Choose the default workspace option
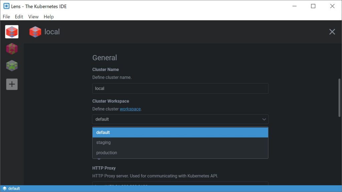The width and height of the screenshot is (342, 192). pyautogui.click(x=180, y=132)
